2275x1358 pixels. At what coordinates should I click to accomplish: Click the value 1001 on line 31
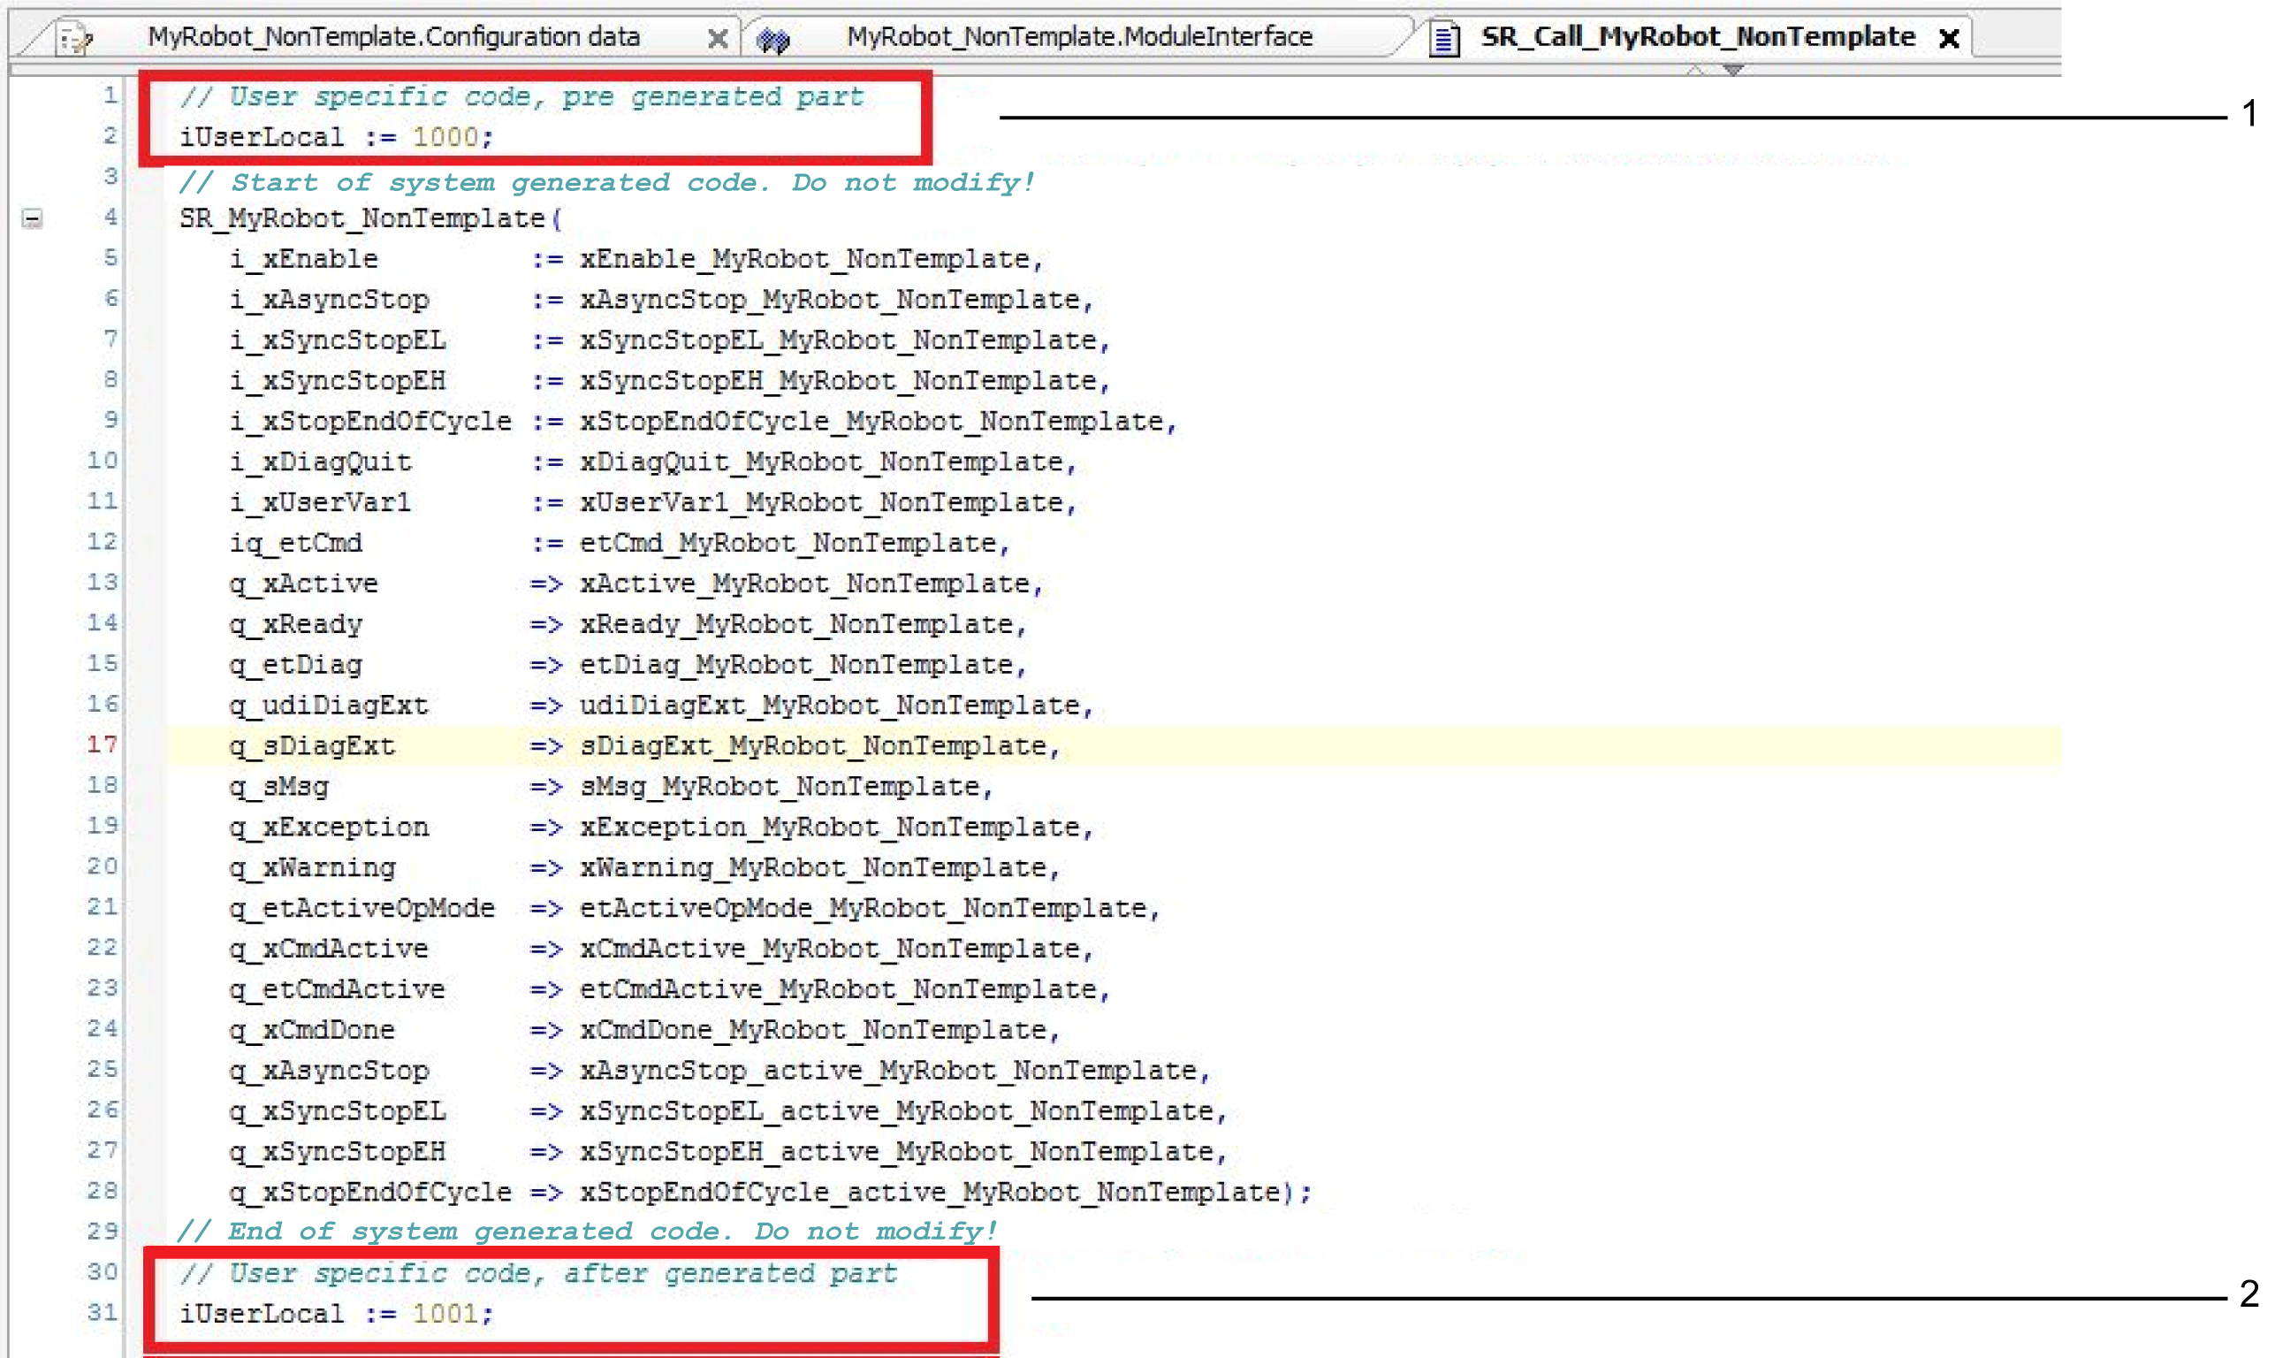445,1314
